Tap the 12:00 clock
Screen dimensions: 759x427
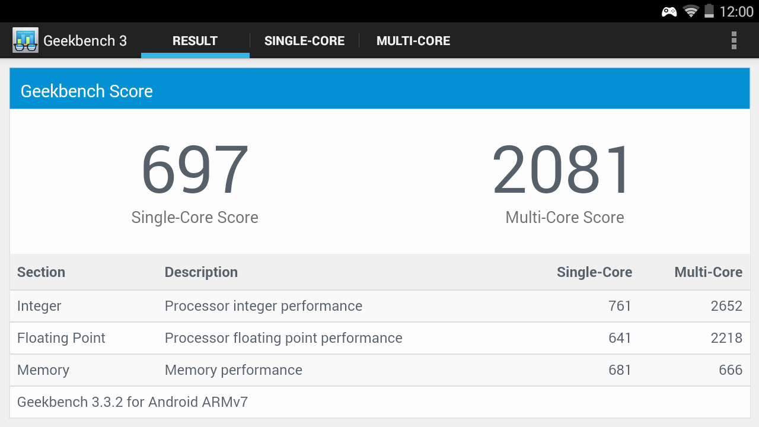coord(736,11)
